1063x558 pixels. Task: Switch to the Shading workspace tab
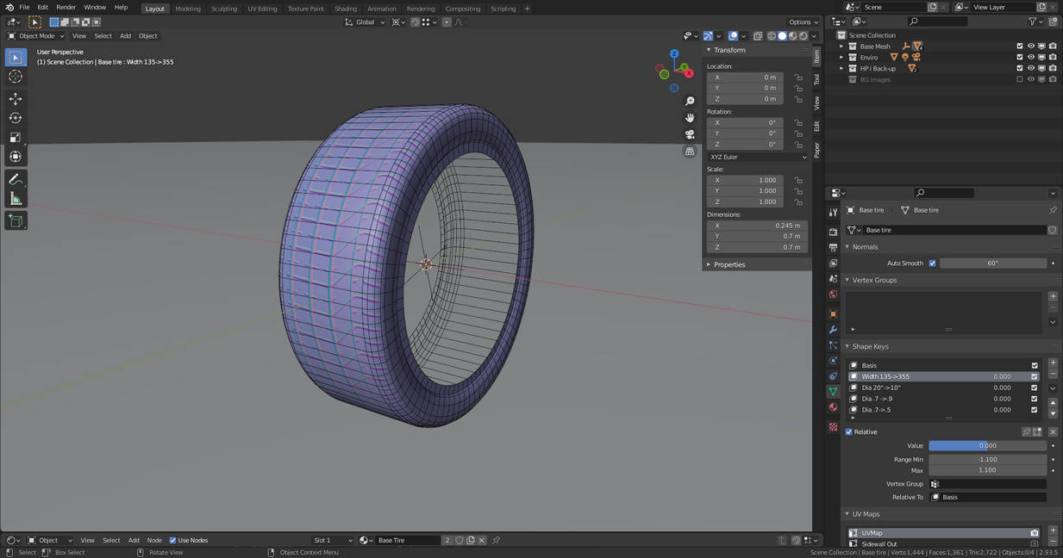[x=345, y=9]
